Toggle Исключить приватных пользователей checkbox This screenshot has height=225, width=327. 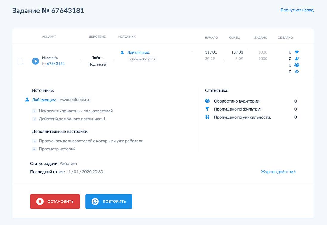tap(34, 111)
